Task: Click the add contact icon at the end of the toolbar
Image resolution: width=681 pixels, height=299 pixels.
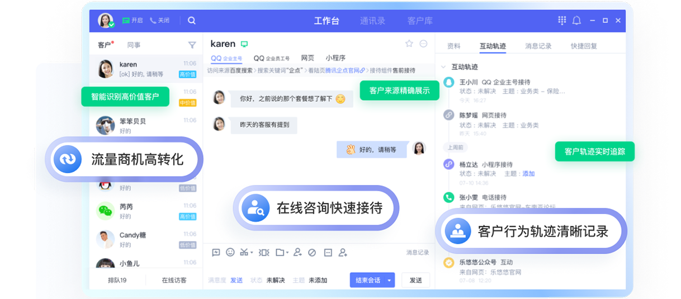Action: point(343,253)
